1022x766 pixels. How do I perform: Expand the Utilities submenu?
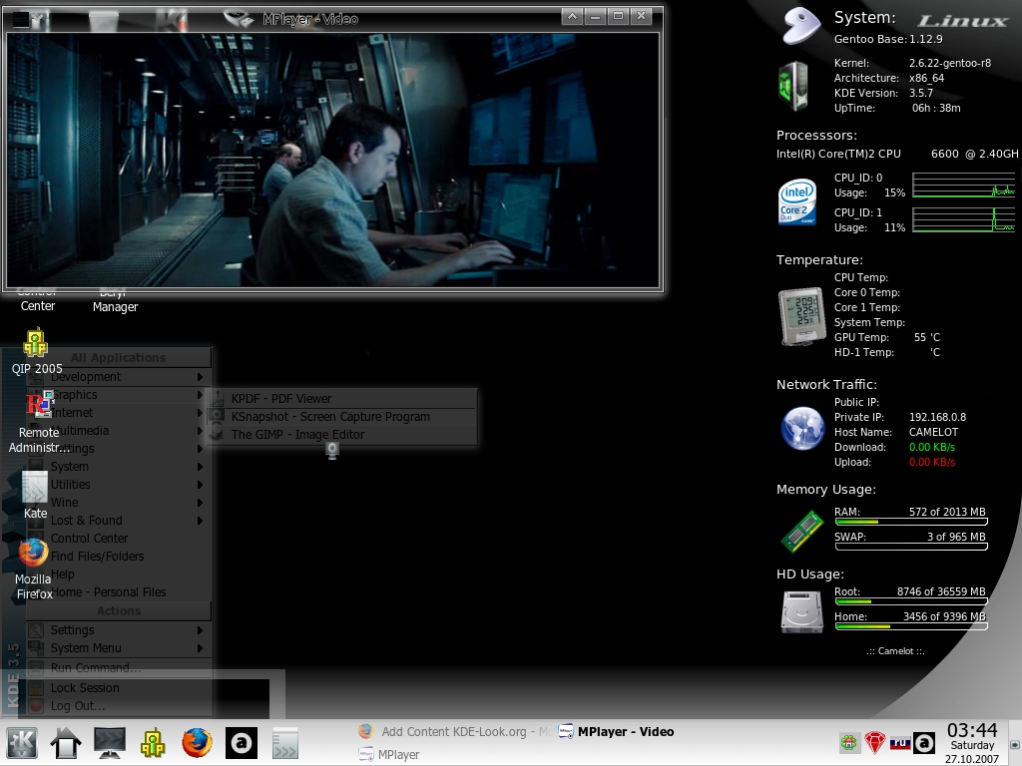pos(120,485)
